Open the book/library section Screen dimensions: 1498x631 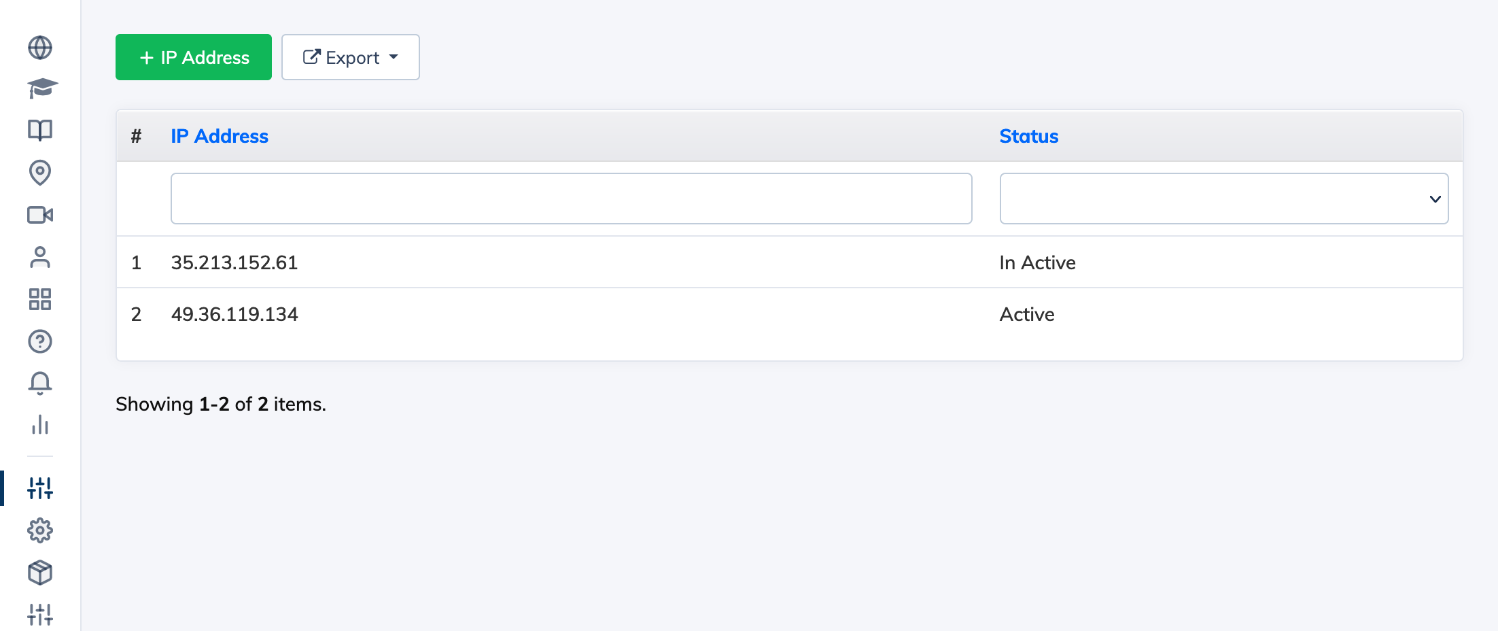point(40,131)
